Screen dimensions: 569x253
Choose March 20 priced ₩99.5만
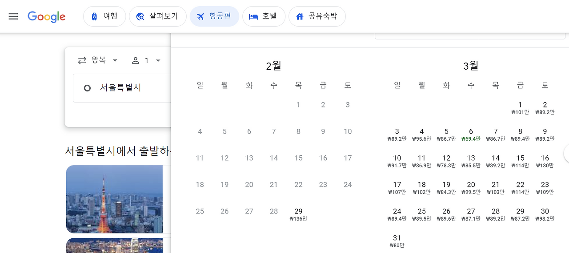(471, 188)
